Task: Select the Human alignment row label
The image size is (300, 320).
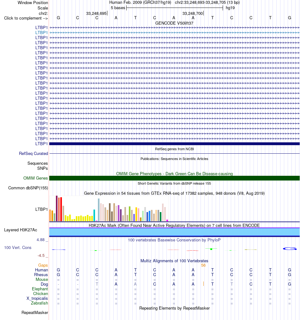Action: point(41,270)
